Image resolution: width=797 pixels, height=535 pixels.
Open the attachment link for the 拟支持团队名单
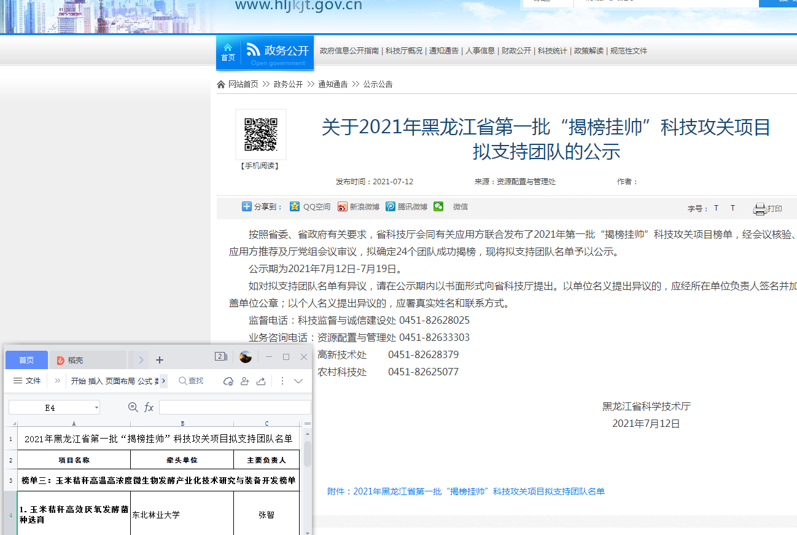pyautogui.click(x=466, y=491)
